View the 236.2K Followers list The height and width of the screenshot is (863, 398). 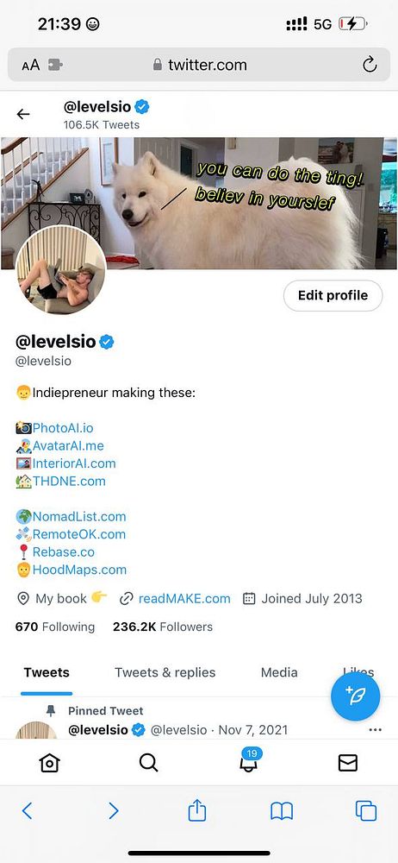tap(163, 627)
